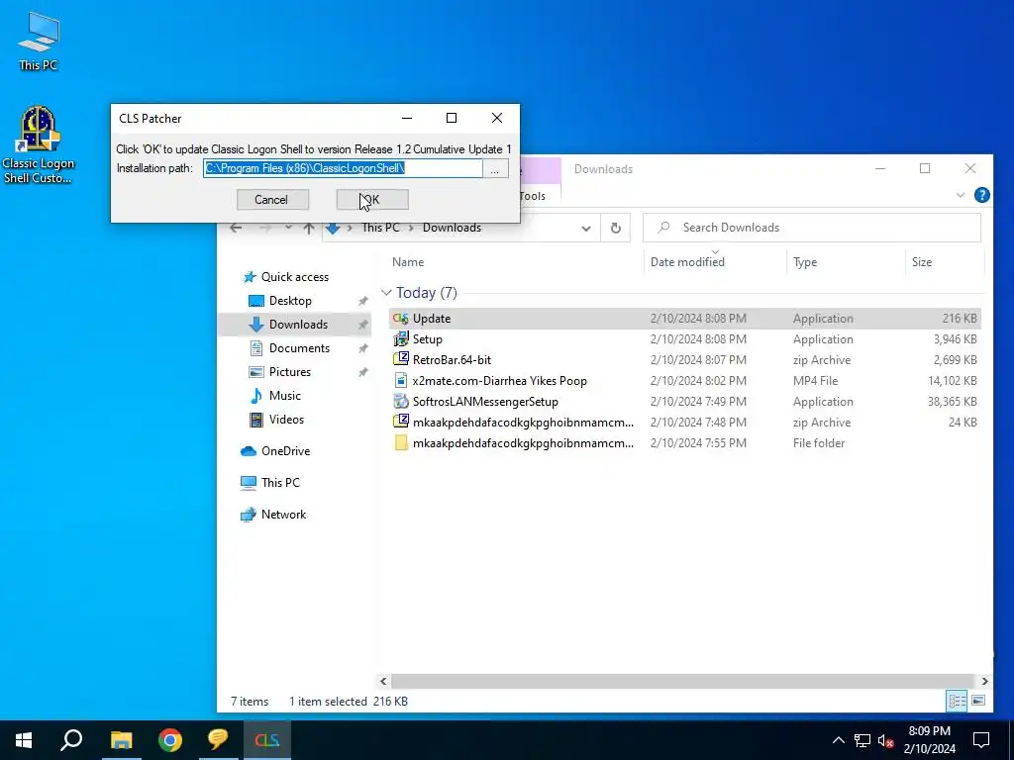This screenshot has height=760, width=1014.
Task: Go back in File Explorer navigation
Action: tap(236, 229)
